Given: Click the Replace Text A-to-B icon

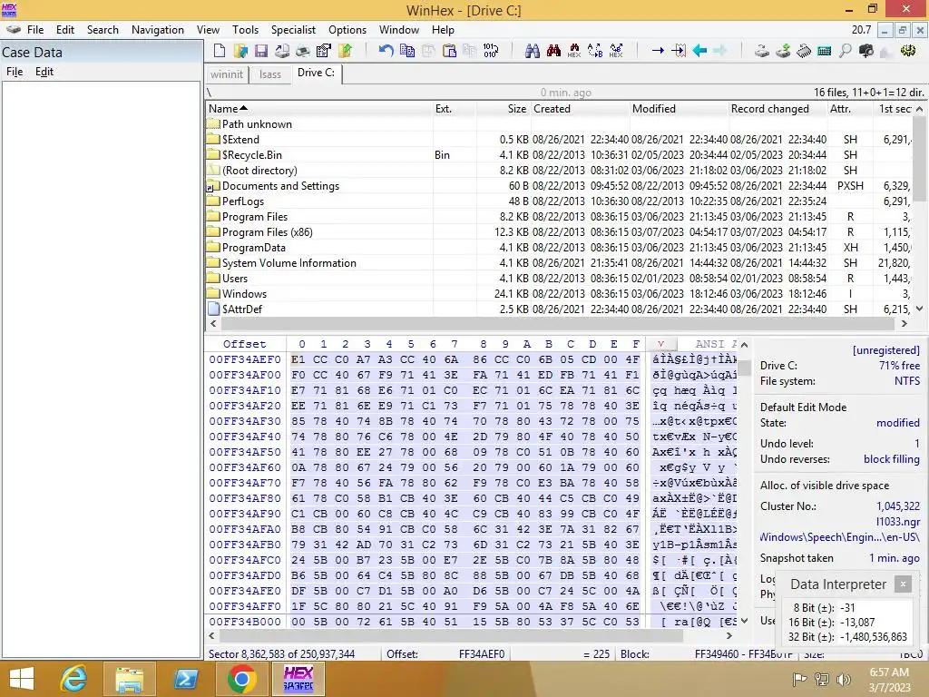Looking at the screenshot, I should pyautogui.click(x=595, y=51).
